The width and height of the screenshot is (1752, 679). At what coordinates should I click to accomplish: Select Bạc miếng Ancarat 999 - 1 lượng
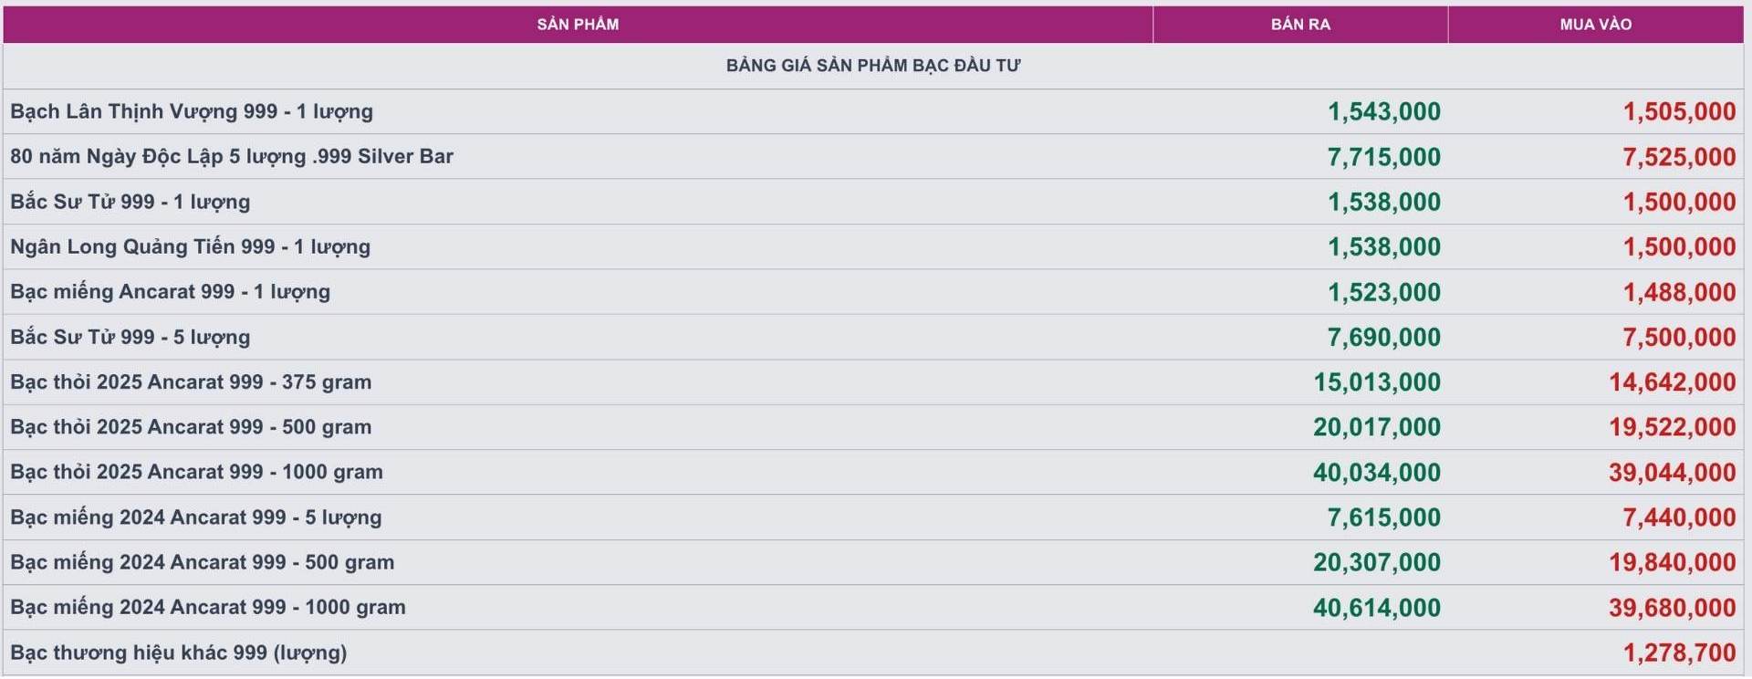[171, 292]
